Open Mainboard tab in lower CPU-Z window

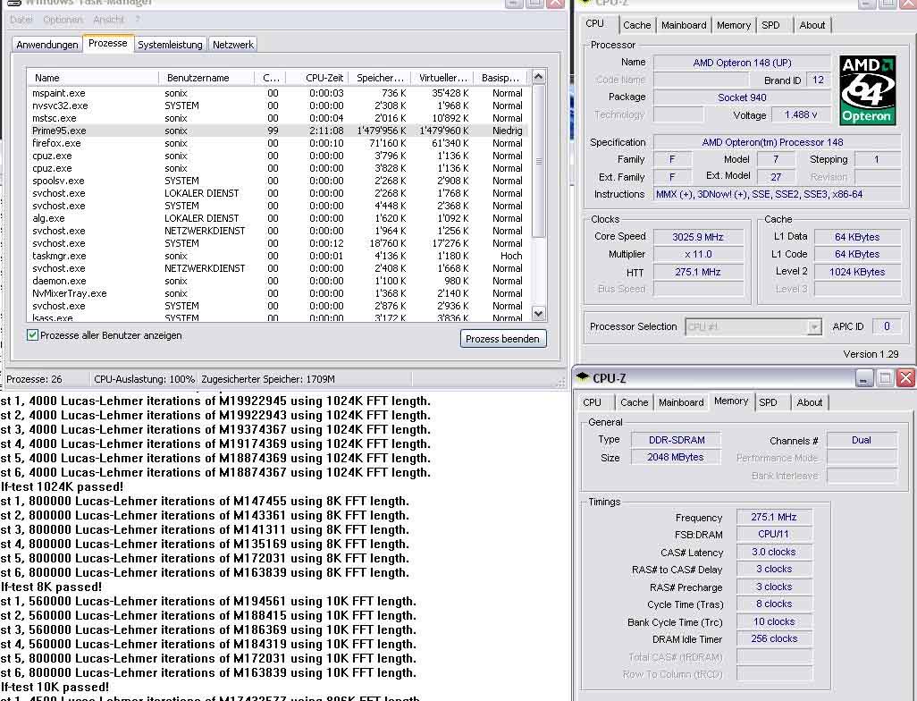click(681, 402)
